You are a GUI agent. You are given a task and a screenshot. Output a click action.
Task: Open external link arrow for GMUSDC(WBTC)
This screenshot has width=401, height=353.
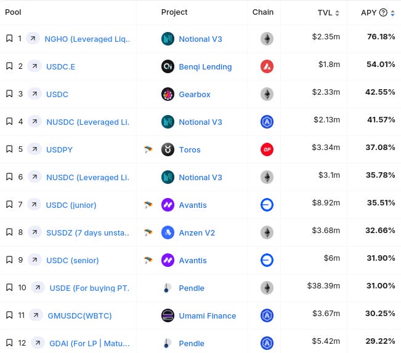(x=36, y=315)
